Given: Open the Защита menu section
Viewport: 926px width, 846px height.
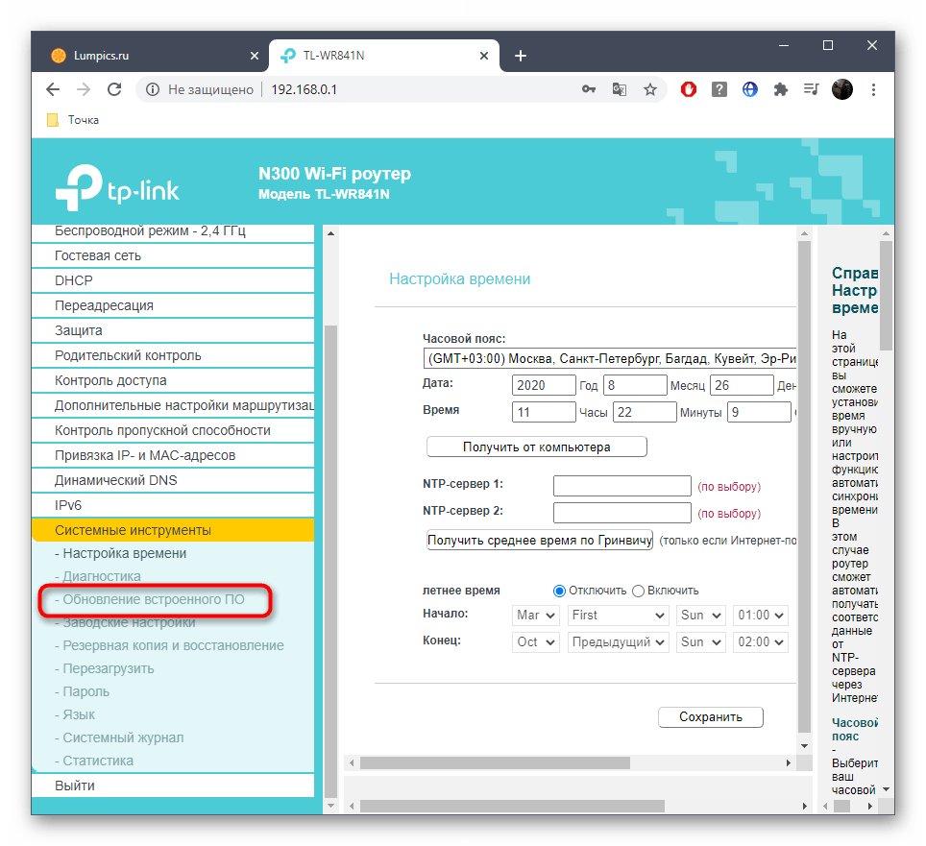Looking at the screenshot, I should (x=173, y=330).
